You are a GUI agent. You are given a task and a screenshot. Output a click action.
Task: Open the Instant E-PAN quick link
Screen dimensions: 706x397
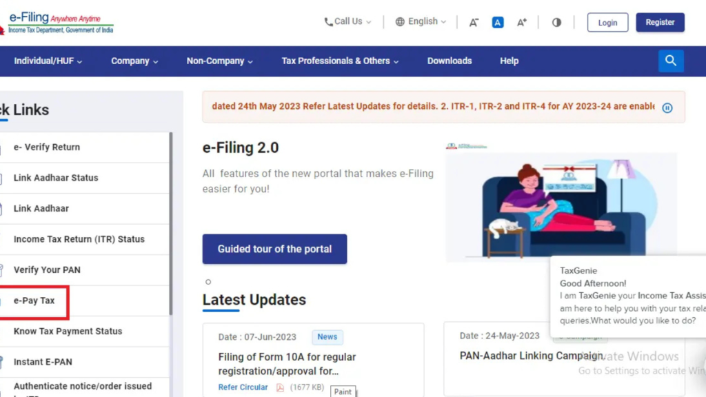point(84,362)
